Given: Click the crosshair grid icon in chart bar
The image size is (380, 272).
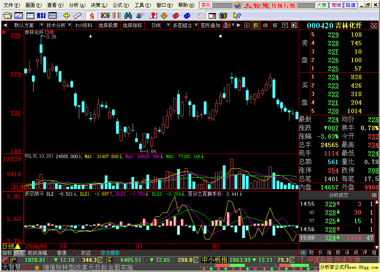Looking at the screenshot, I should click(247, 25).
